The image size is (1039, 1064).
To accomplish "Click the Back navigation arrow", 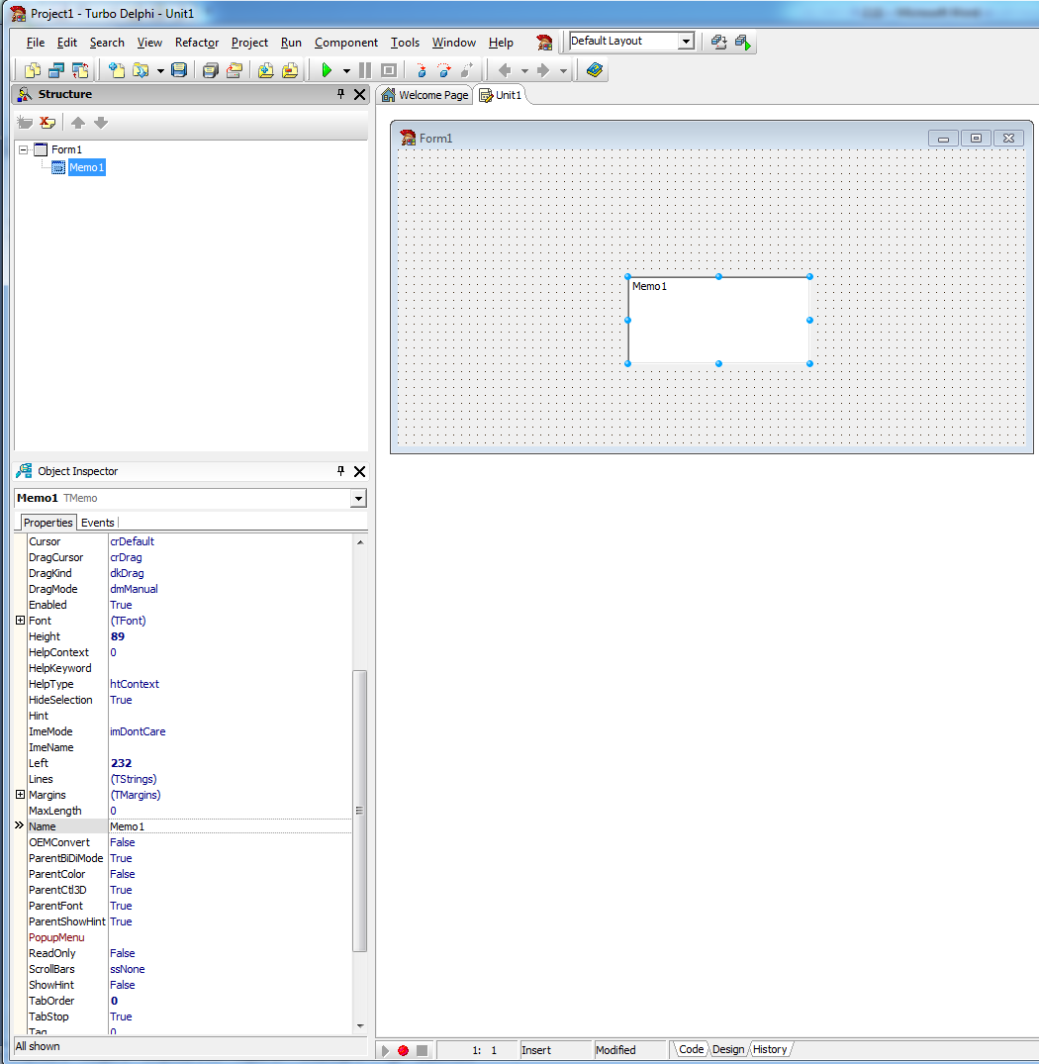I will point(505,70).
